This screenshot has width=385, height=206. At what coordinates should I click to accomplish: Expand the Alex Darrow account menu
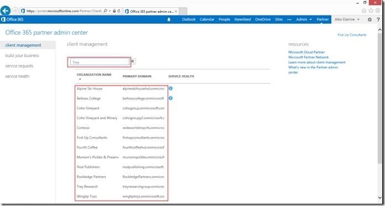pos(347,19)
